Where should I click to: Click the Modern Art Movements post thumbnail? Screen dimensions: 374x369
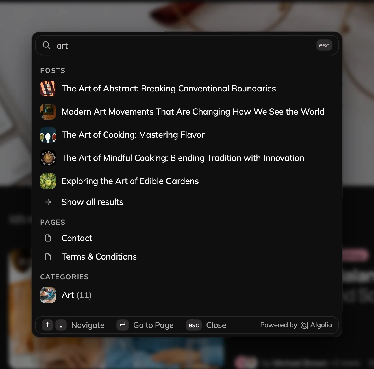coord(48,112)
